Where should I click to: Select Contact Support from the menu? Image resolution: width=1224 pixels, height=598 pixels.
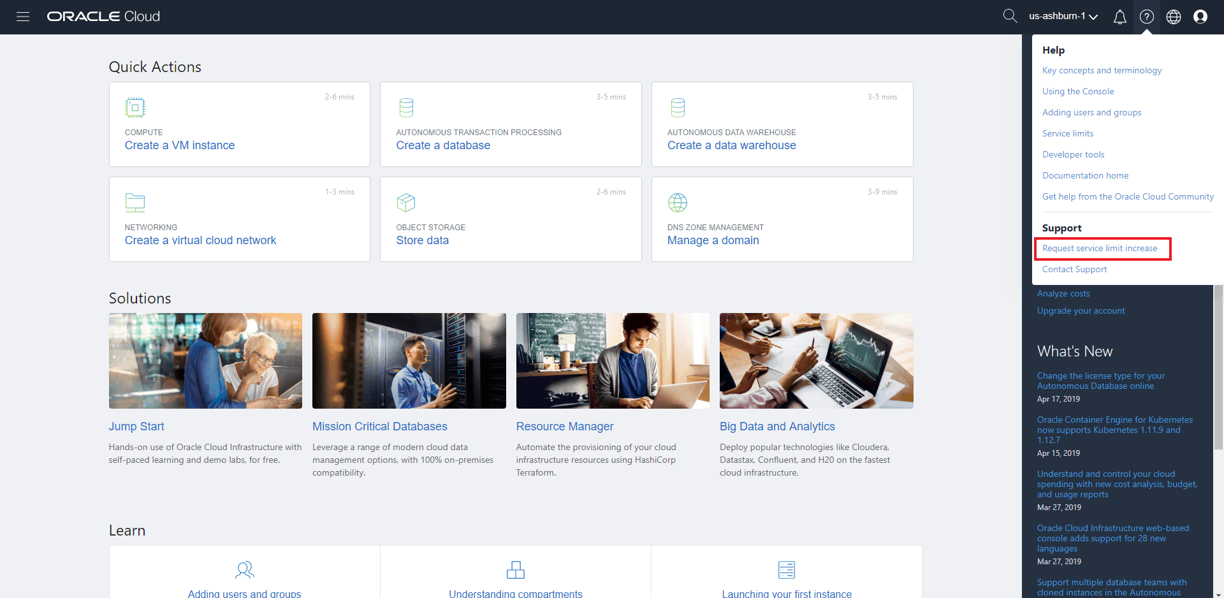click(1074, 269)
